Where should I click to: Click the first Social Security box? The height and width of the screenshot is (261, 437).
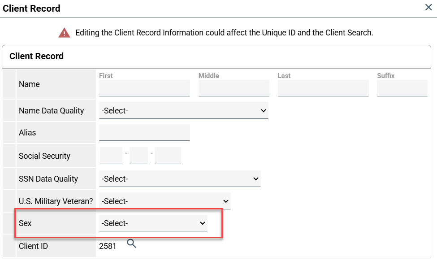click(x=111, y=156)
